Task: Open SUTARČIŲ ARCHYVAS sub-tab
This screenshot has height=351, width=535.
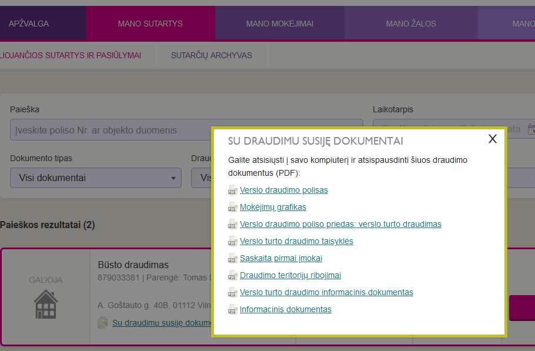Action: tap(212, 55)
